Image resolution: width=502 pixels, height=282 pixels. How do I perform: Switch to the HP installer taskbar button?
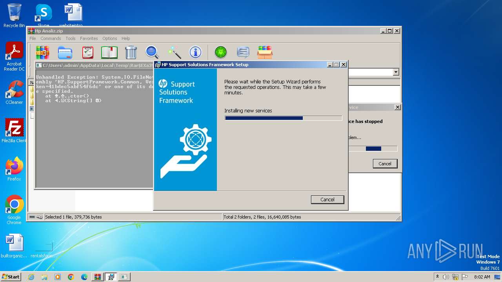pos(111,277)
